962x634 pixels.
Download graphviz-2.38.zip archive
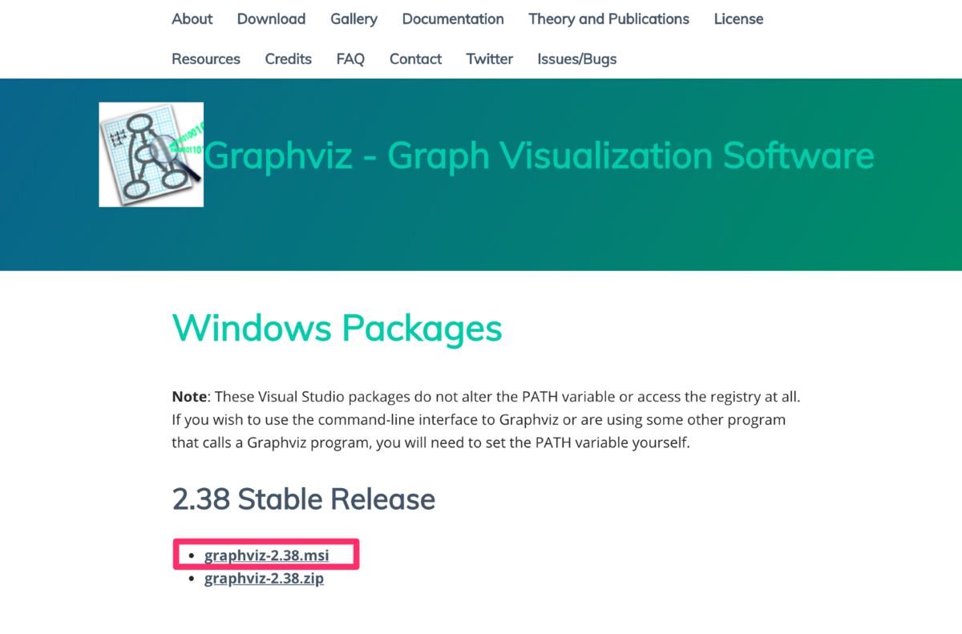click(264, 578)
